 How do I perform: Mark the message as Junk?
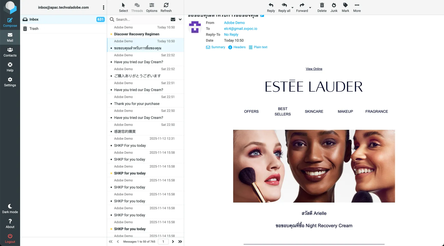coord(334,7)
